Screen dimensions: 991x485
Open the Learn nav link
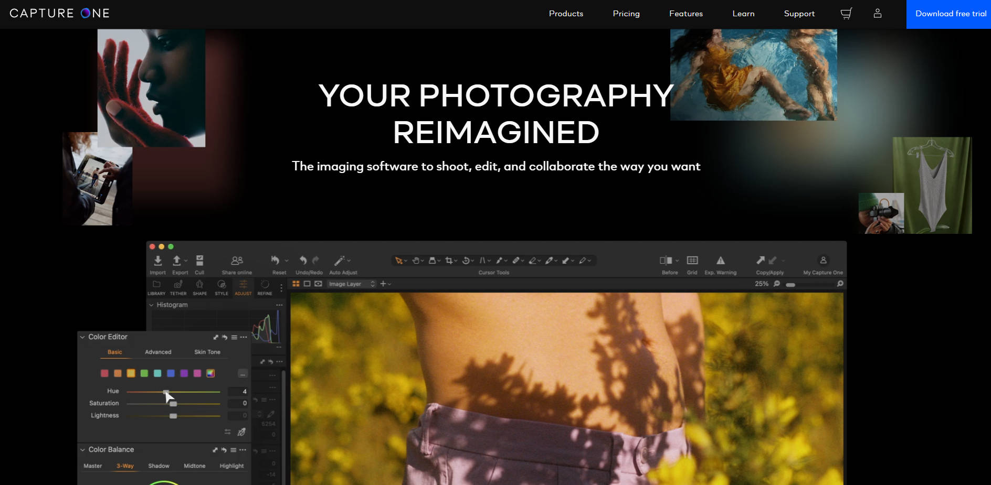tap(743, 14)
